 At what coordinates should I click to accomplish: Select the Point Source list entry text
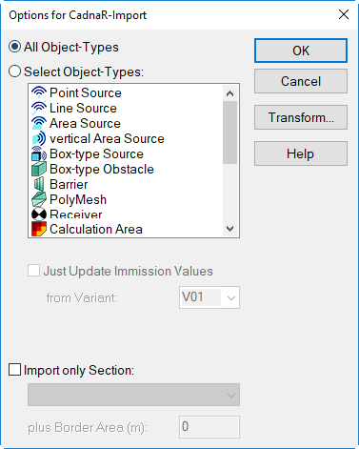(x=86, y=92)
